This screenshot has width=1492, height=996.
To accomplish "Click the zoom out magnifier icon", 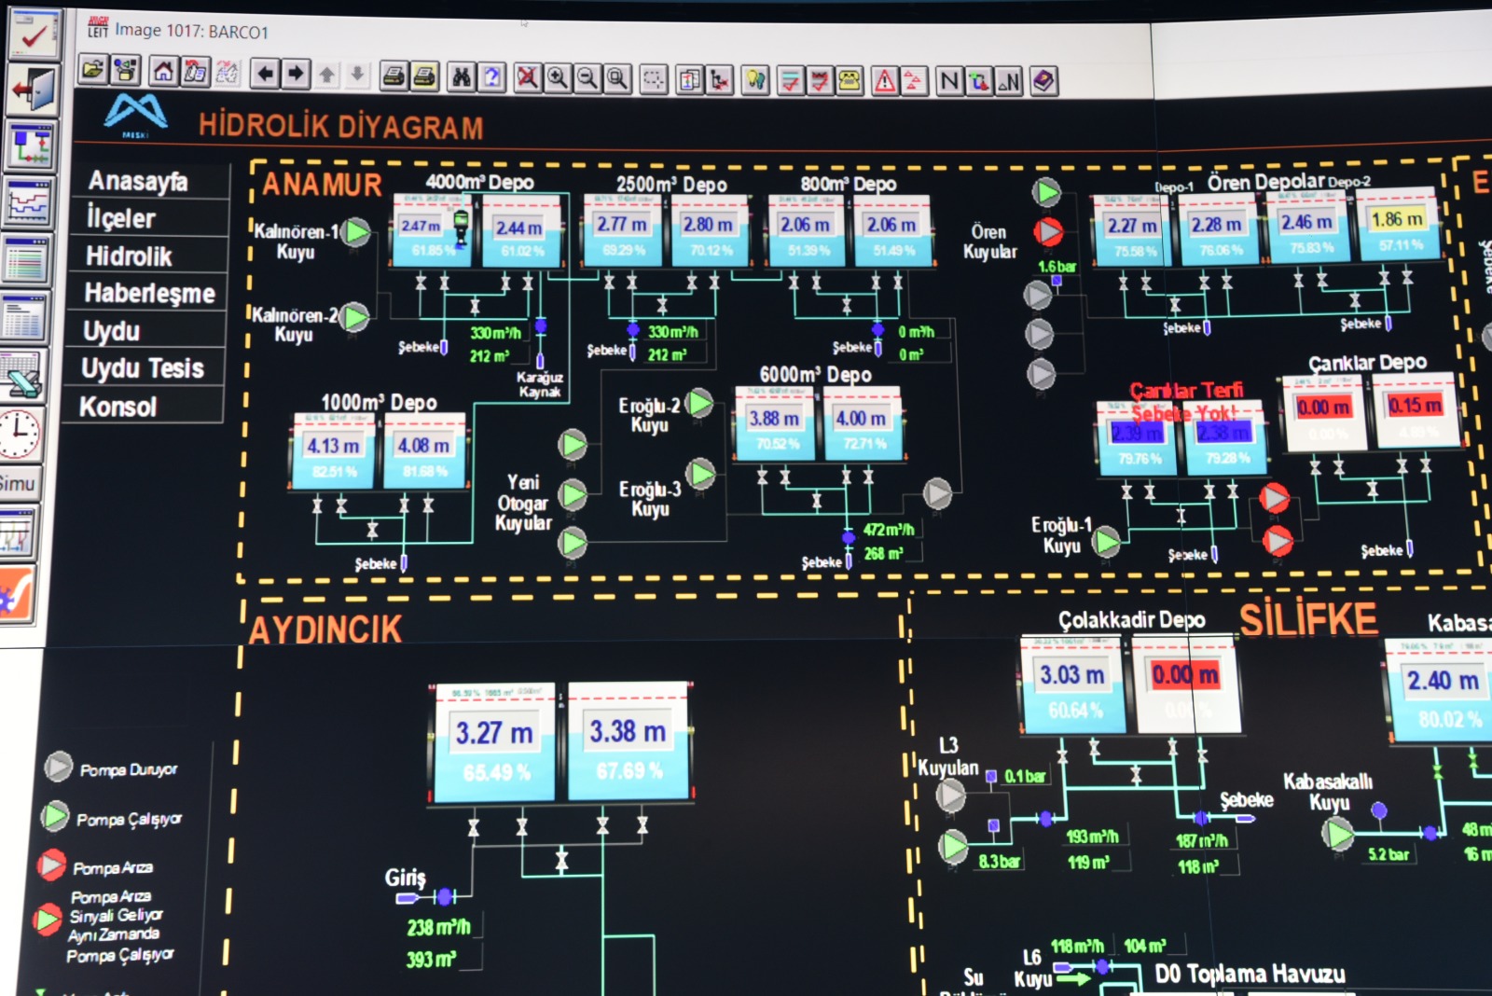I will pos(587,78).
